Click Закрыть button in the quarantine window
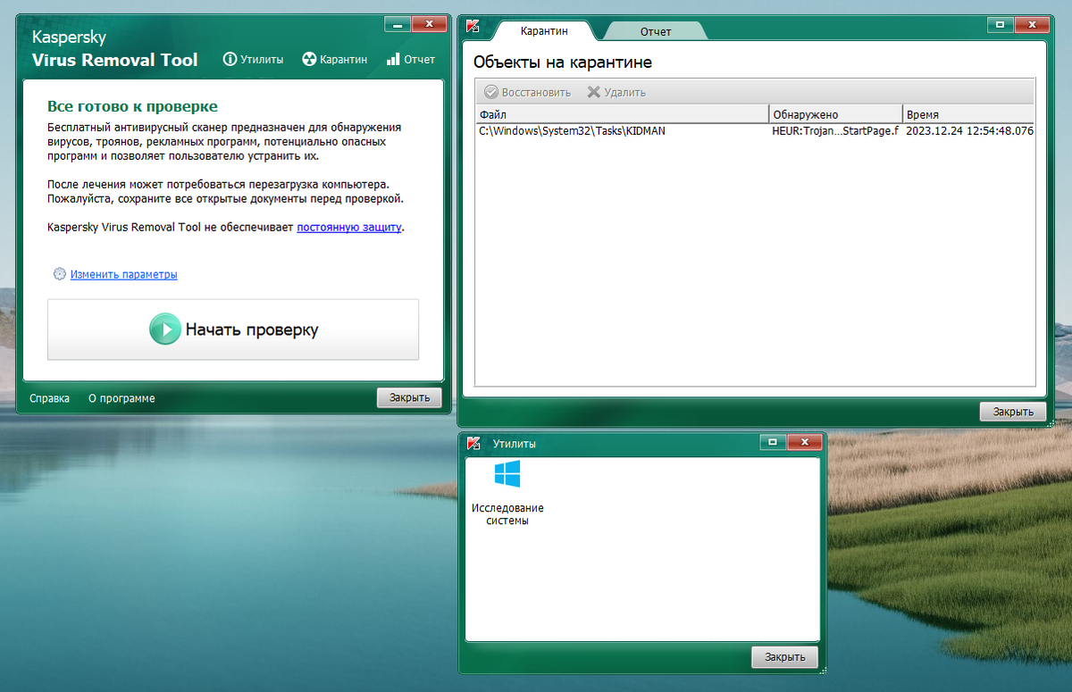 coord(1012,412)
